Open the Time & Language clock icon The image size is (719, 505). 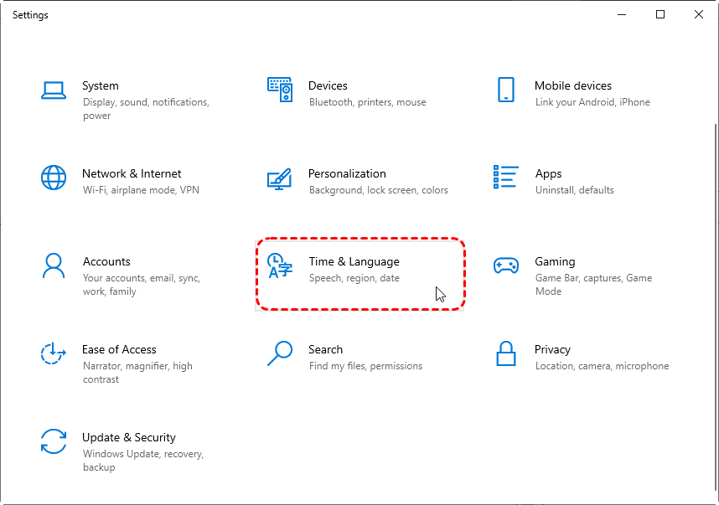[280, 265]
